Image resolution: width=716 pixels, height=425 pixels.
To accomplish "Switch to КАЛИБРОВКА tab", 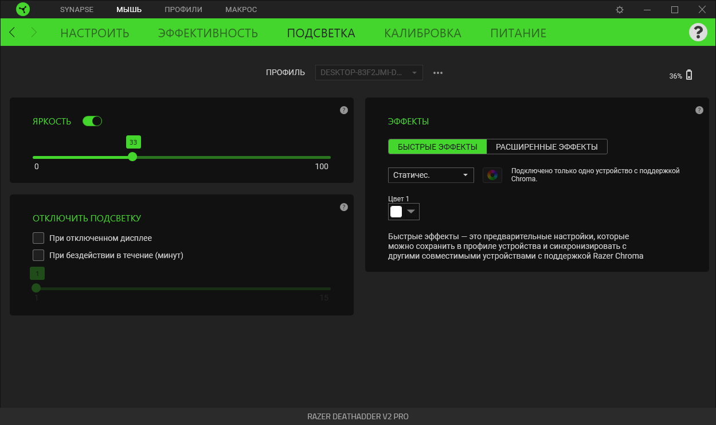I will click(x=423, y=33).
